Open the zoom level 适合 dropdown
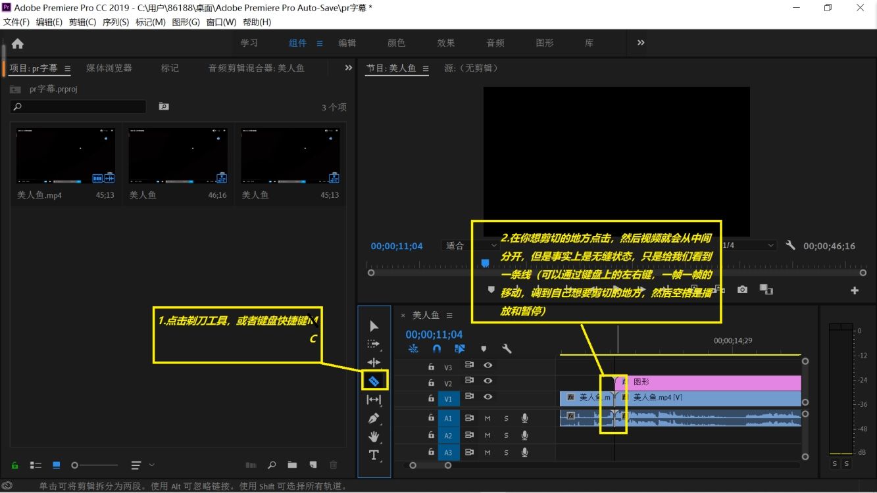This screenshot has height=493, width=877. [471, 245]
